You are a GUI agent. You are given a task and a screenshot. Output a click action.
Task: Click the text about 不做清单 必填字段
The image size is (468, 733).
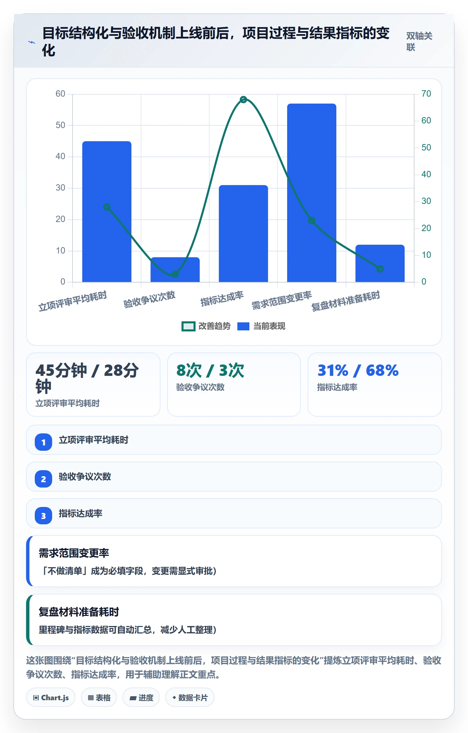128,571
